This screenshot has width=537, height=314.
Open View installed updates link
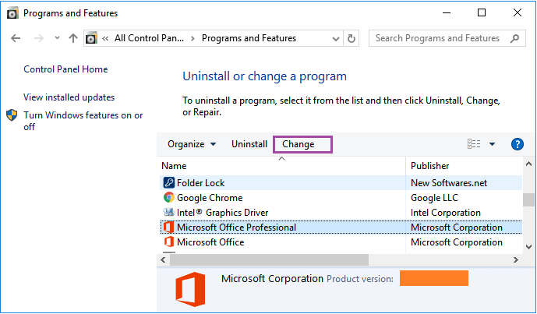coord(69,97)
